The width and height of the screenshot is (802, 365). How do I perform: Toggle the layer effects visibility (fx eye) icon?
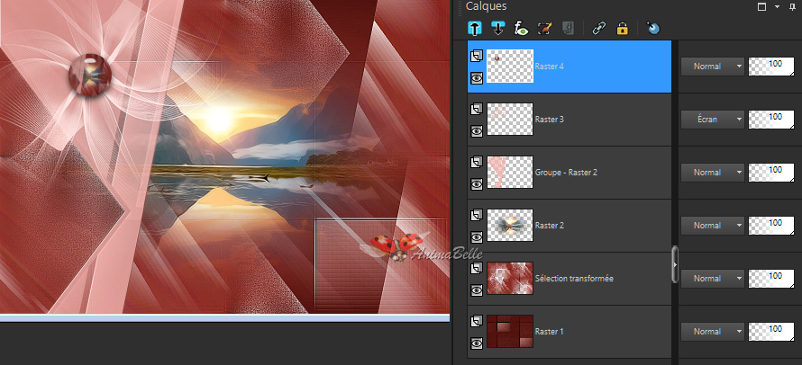[521, 28]
